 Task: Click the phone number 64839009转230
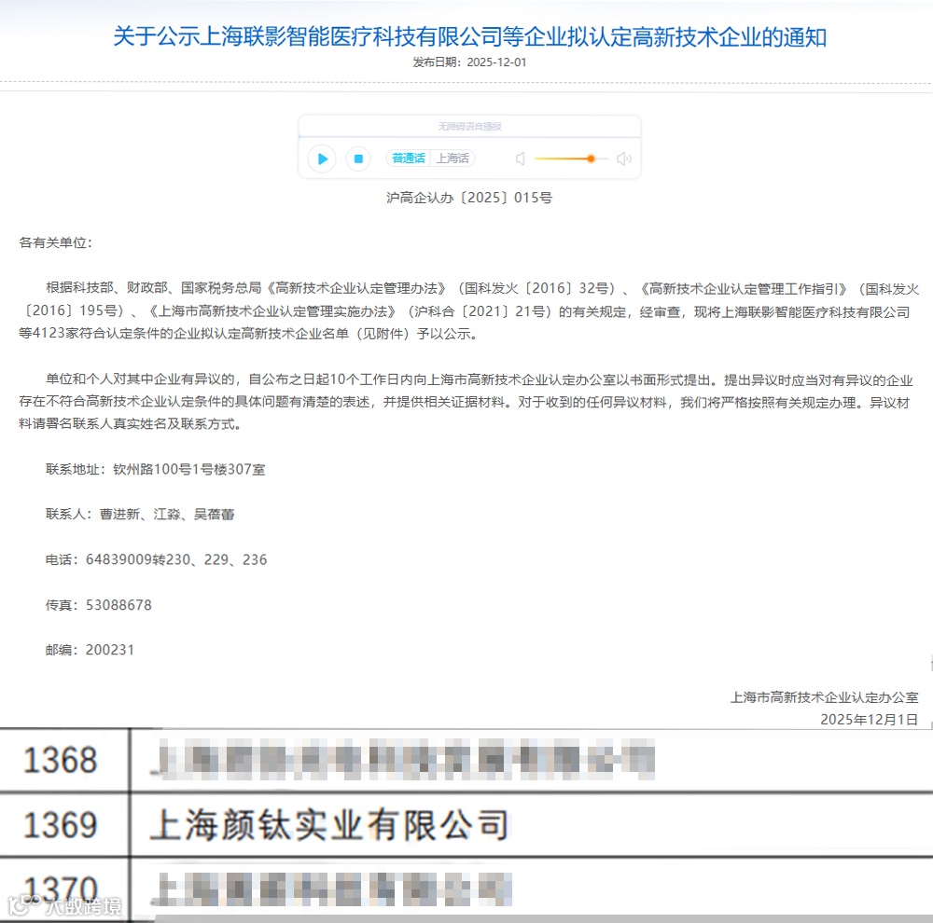(156, 559)
